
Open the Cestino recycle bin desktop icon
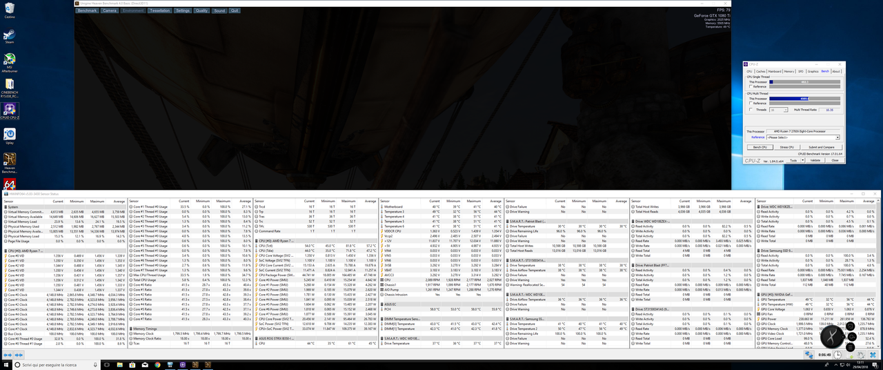pos(10,11)
